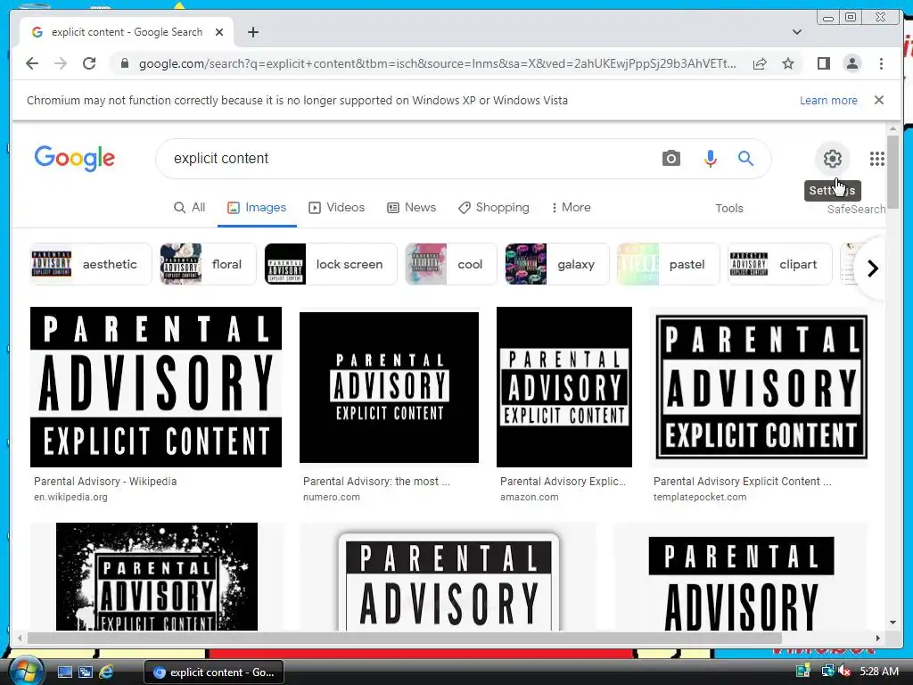Image resolution: width=913 pixels, height=685 pixels.
Task: Expand the More search options menu
Action: coord(572,207)
